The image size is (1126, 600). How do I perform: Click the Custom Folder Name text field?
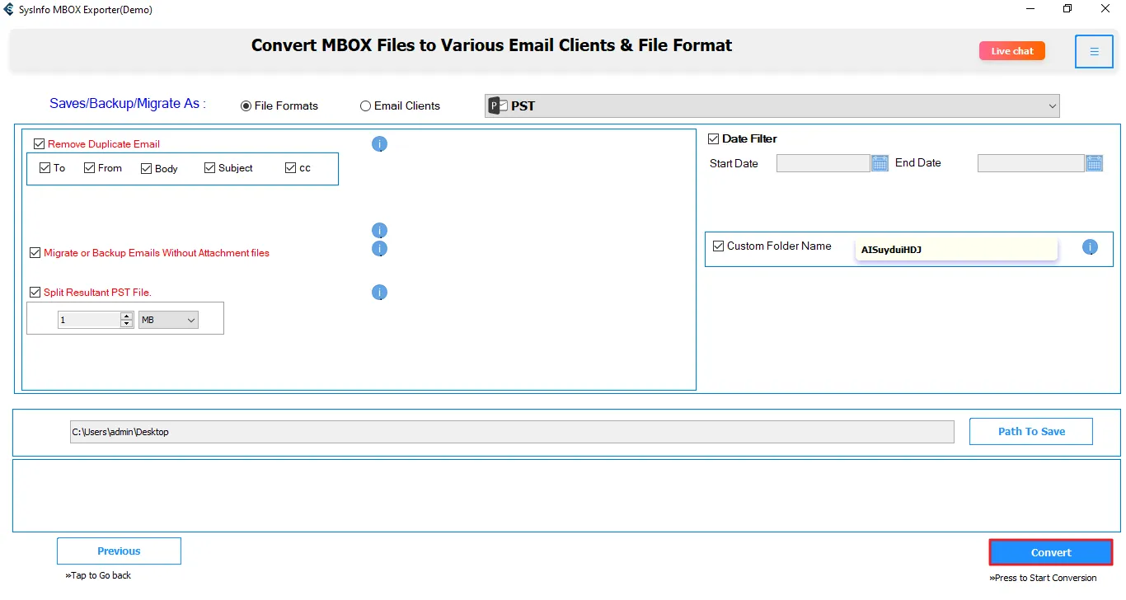pyautogui.click(x=955, y=250)
